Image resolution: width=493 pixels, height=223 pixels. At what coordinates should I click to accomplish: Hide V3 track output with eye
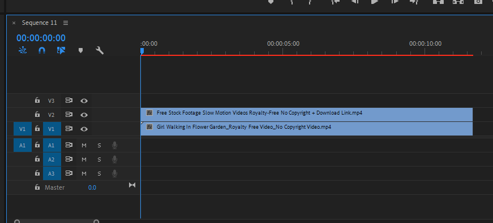click(84, 100)
